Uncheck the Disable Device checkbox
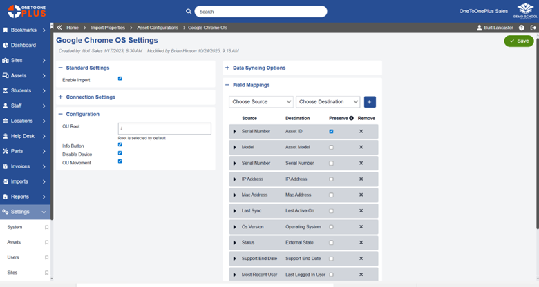 pos(120,154)
